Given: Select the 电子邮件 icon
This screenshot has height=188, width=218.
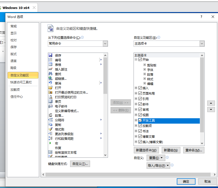Looking at the screenshot, I should tap(50, 106).
